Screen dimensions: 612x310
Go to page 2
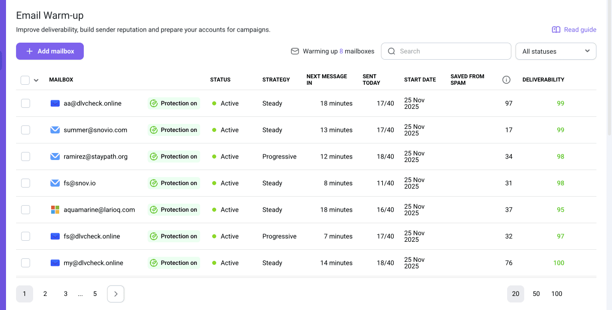45,294
